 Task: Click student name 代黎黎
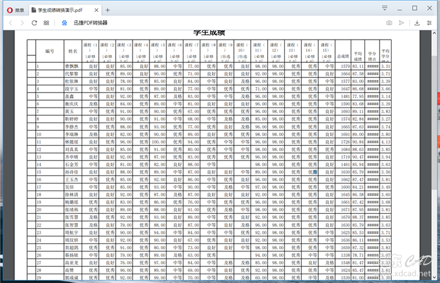[72, 74]
